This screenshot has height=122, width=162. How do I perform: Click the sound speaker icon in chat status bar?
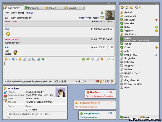(x=108, y=81)
